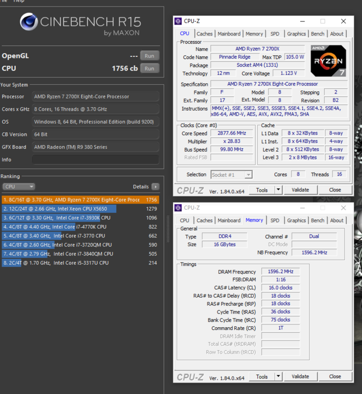The width and height of the screenshot is (362, 394).
Task: Select the CPU tab in the top CPU-Z window
Action: coord(185,33)
